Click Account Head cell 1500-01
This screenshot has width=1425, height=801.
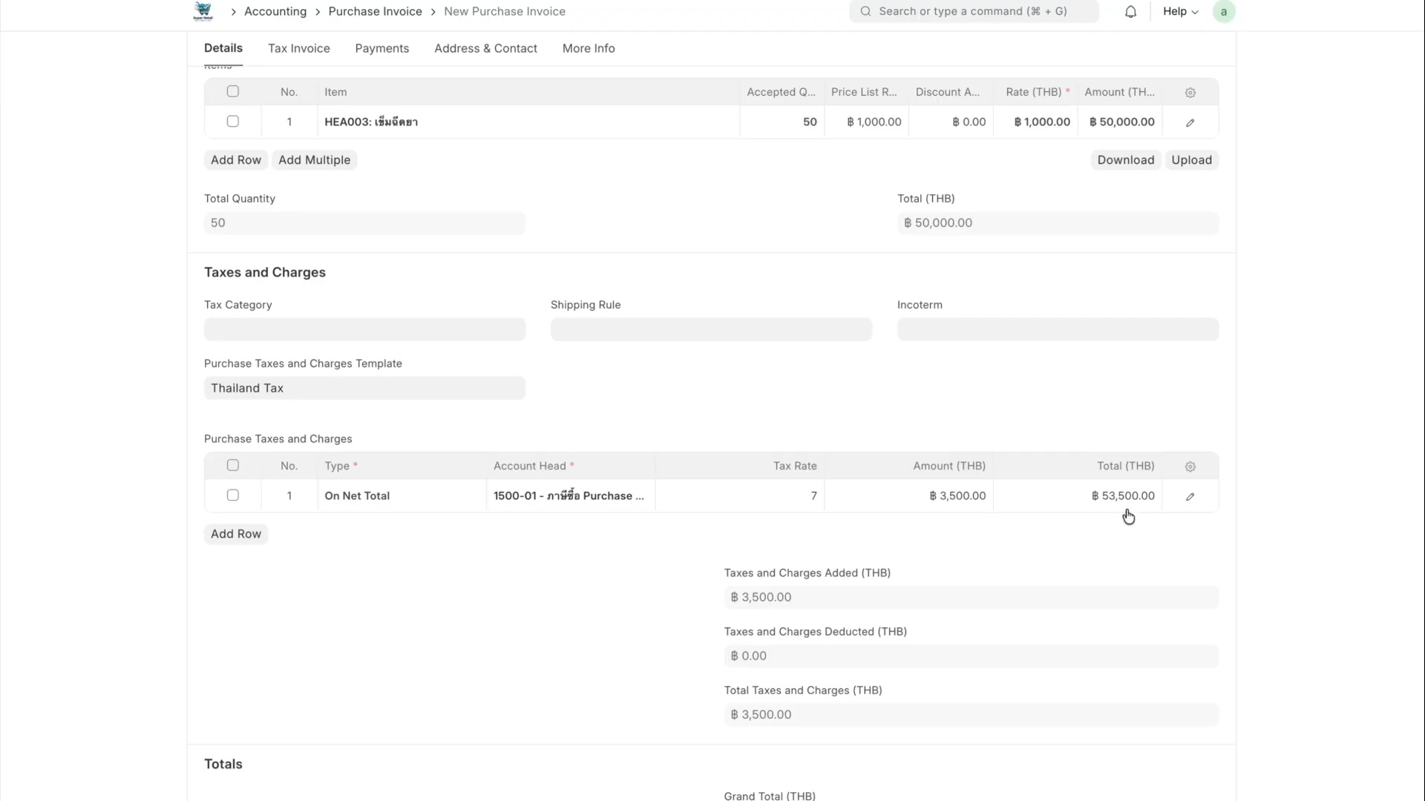click(x=571, y=495)
